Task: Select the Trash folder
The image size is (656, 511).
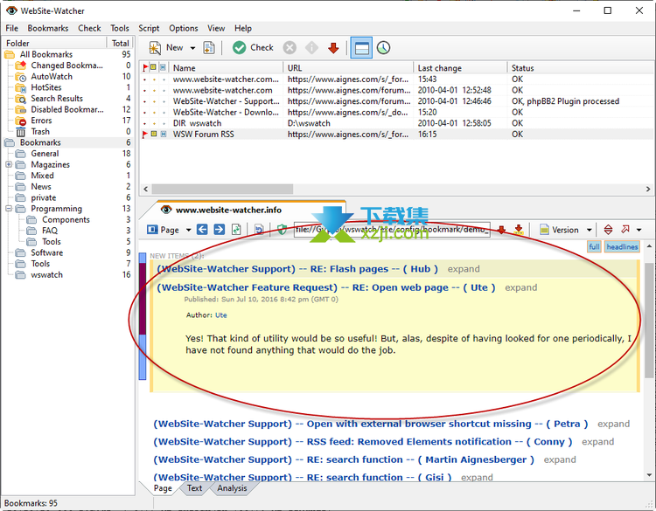Action: (x=40, y=132)
